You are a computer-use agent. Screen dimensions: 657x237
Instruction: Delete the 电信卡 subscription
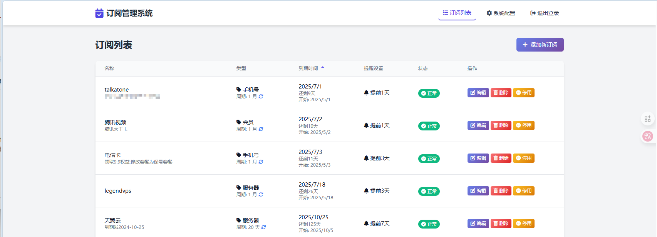pyautogui.click(x=501, y=158)
